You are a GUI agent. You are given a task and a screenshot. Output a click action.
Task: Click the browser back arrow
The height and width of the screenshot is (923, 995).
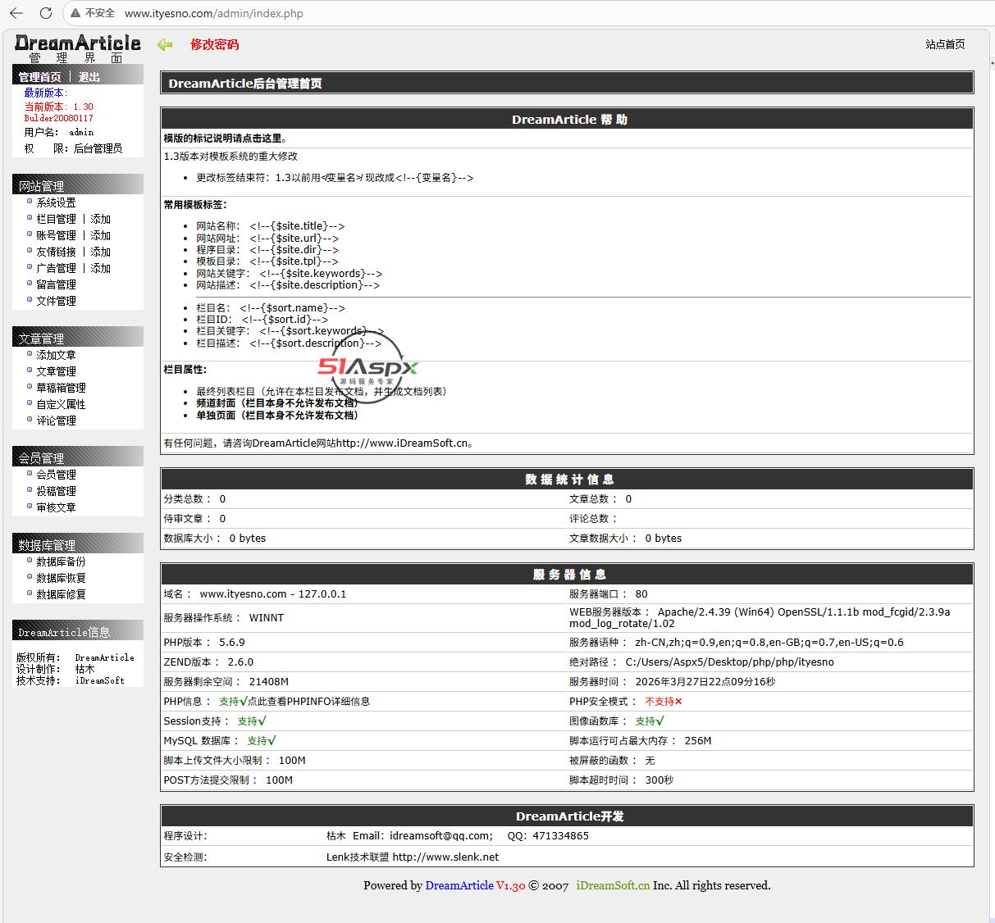[x=16, y=13]
